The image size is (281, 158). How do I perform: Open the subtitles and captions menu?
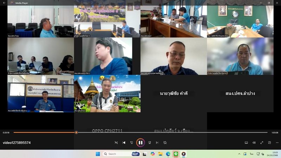(x=246, y=143)
